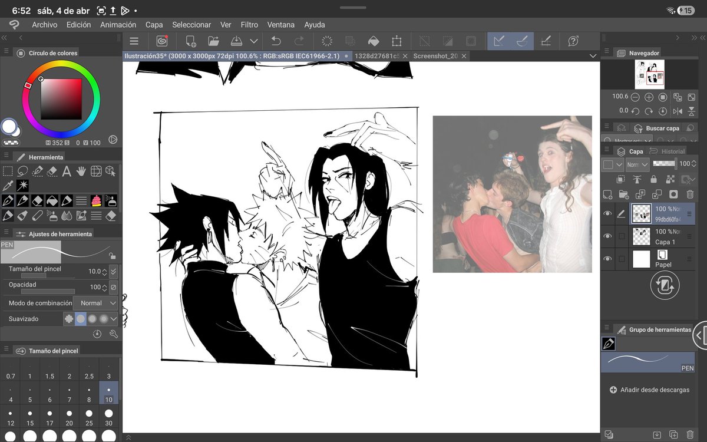Create layer mask icon
The height and width of the screenshot is (442, 707).
point(673,194)
